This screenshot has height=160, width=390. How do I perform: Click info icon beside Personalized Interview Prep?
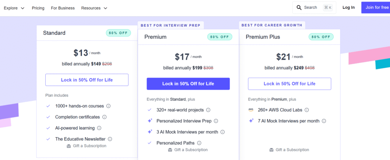[216, 121]
